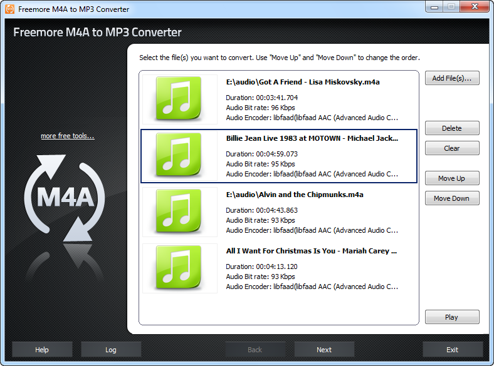This screenshot has width=494, height=366.
Task: Select the All I Want For Christmas entry title
Action: 312,251
